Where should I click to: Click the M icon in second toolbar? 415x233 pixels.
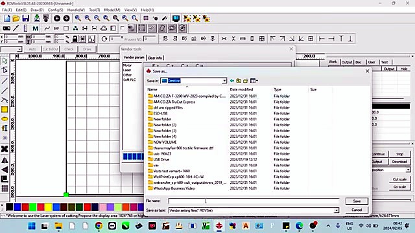[35, 28]
